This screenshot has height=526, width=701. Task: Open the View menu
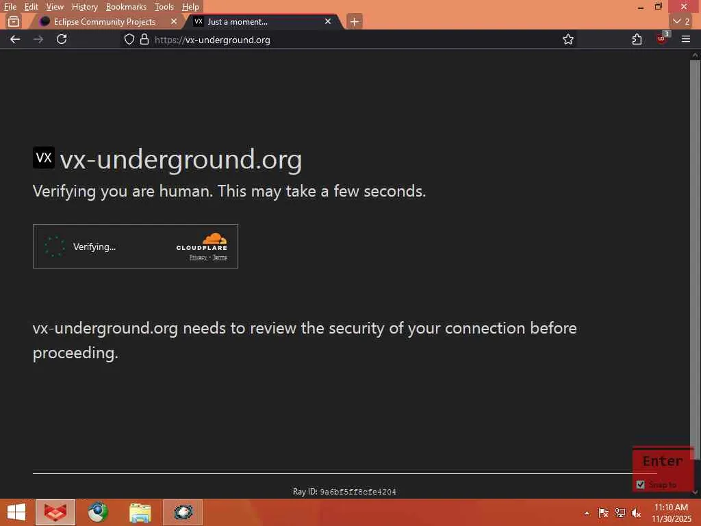click(55, 7)
